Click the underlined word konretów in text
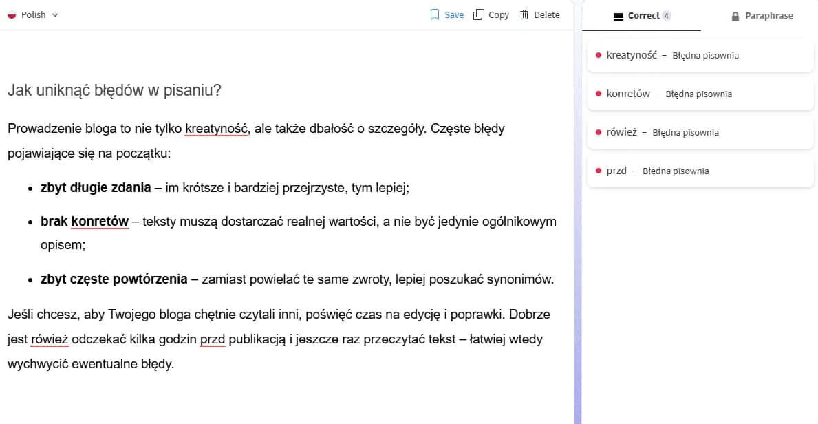 point(99,221)
